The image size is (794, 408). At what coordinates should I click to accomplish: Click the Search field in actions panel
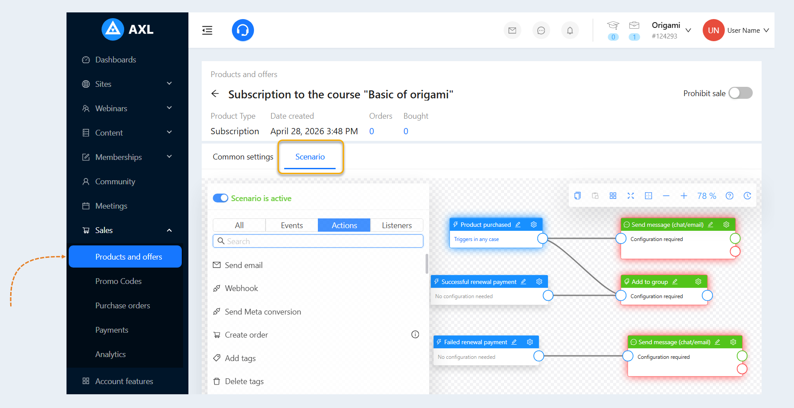point(318,241)
